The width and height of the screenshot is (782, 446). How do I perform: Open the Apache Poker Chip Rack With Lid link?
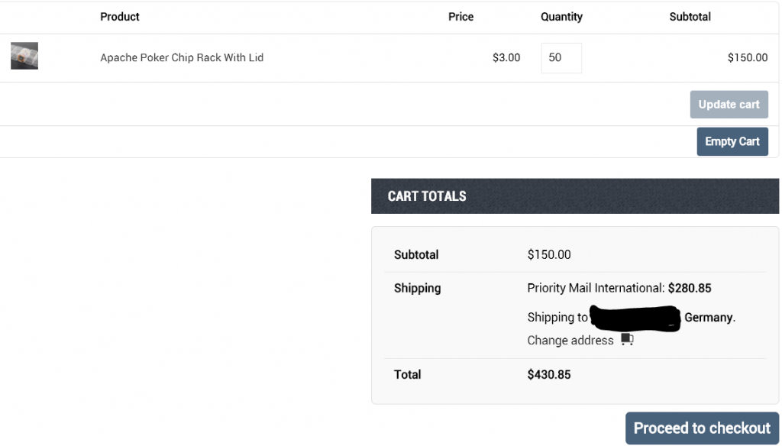(182, 58)
